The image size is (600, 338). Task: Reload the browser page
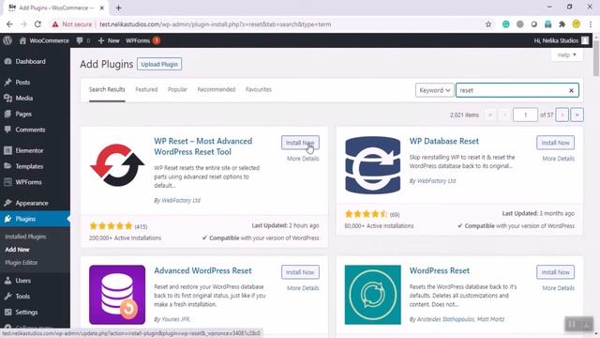coord(37,24)
